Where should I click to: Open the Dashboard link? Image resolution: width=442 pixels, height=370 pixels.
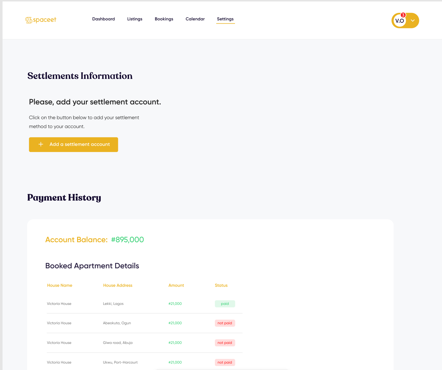click(x=103, y=19)
